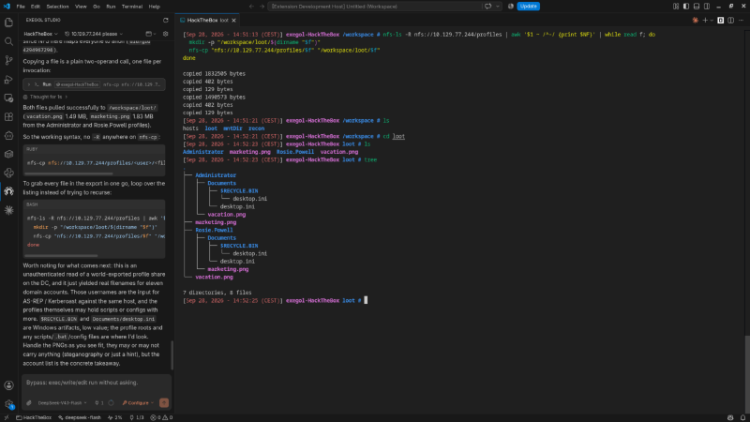
Task: Open Notifications bell in status bar
Action: click(742, 417)
